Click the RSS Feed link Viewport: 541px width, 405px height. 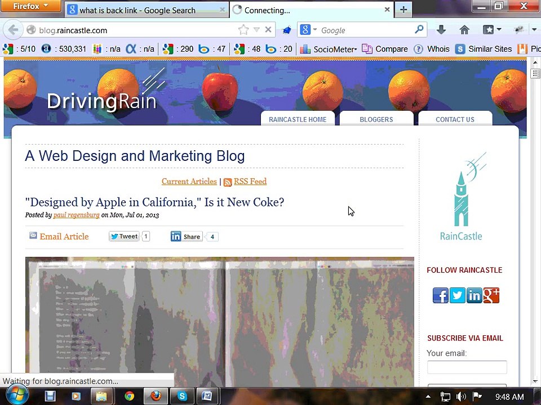[x=250, y=181]
